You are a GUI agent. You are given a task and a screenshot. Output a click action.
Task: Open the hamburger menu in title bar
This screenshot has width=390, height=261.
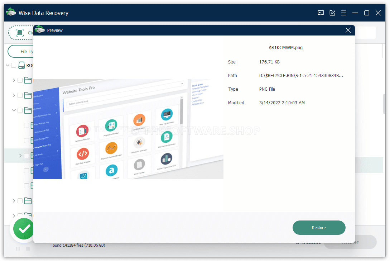tap(343, 13)
